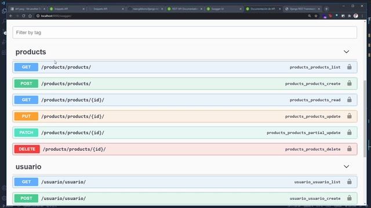Switch to the REST API Documentation tab

[185, 9]
